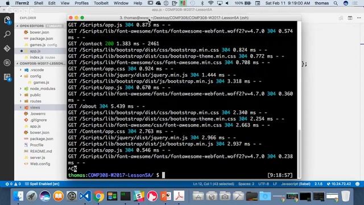Viewport: 364px width, 205px height.
Task: Change the LF end-of-line sequence
Action: 275,184
